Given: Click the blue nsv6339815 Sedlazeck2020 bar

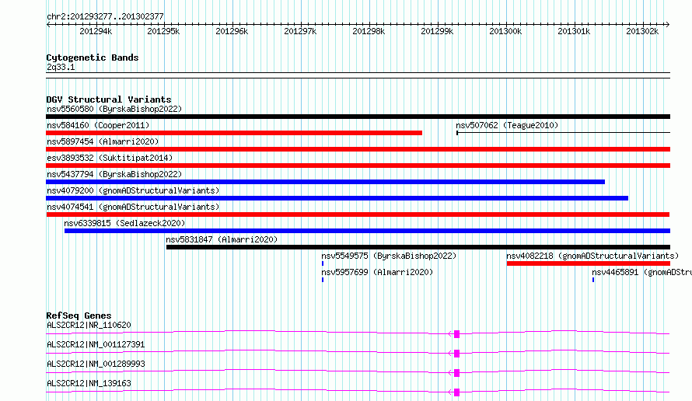Looking at the screenshot, I should tap(367, 231).
